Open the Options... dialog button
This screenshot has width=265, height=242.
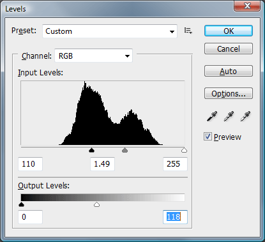229,93
